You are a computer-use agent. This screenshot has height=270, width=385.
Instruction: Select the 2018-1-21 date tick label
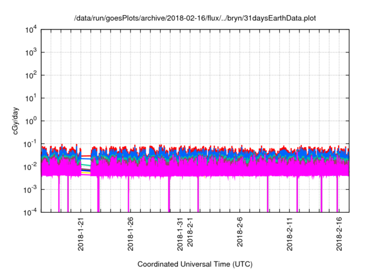pos(81,234)
